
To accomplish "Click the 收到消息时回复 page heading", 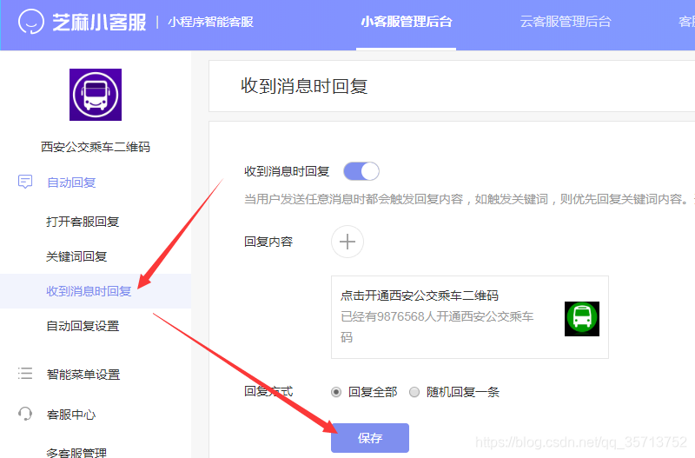I will click(x=304, y=86).
